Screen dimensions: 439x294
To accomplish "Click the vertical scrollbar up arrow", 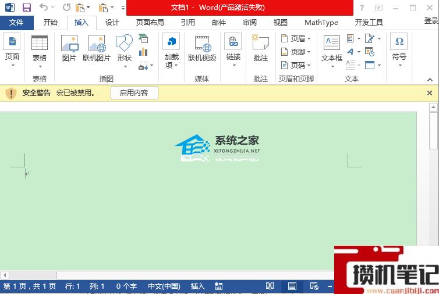I will pyautogui.click(x=433, y=107).
